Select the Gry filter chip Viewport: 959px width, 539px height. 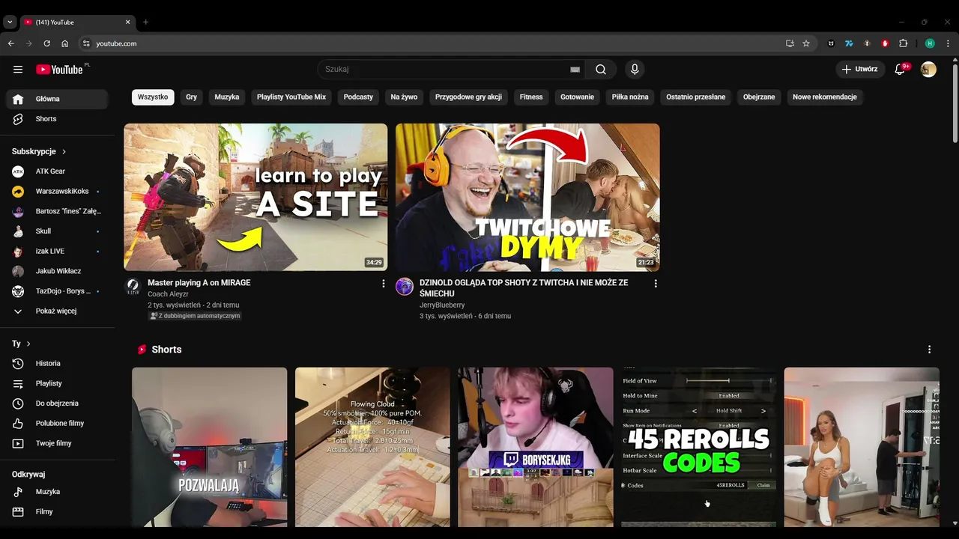[192, 97]
